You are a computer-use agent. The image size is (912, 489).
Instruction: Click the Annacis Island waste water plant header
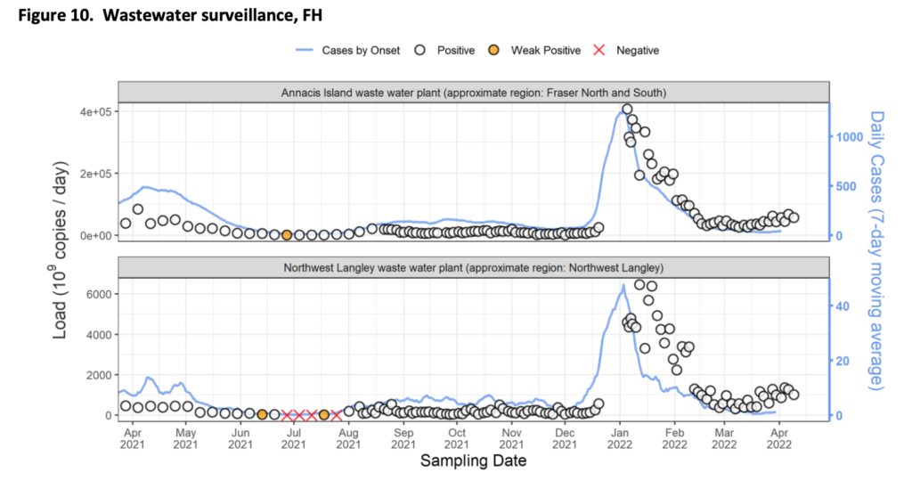point(474,92)
